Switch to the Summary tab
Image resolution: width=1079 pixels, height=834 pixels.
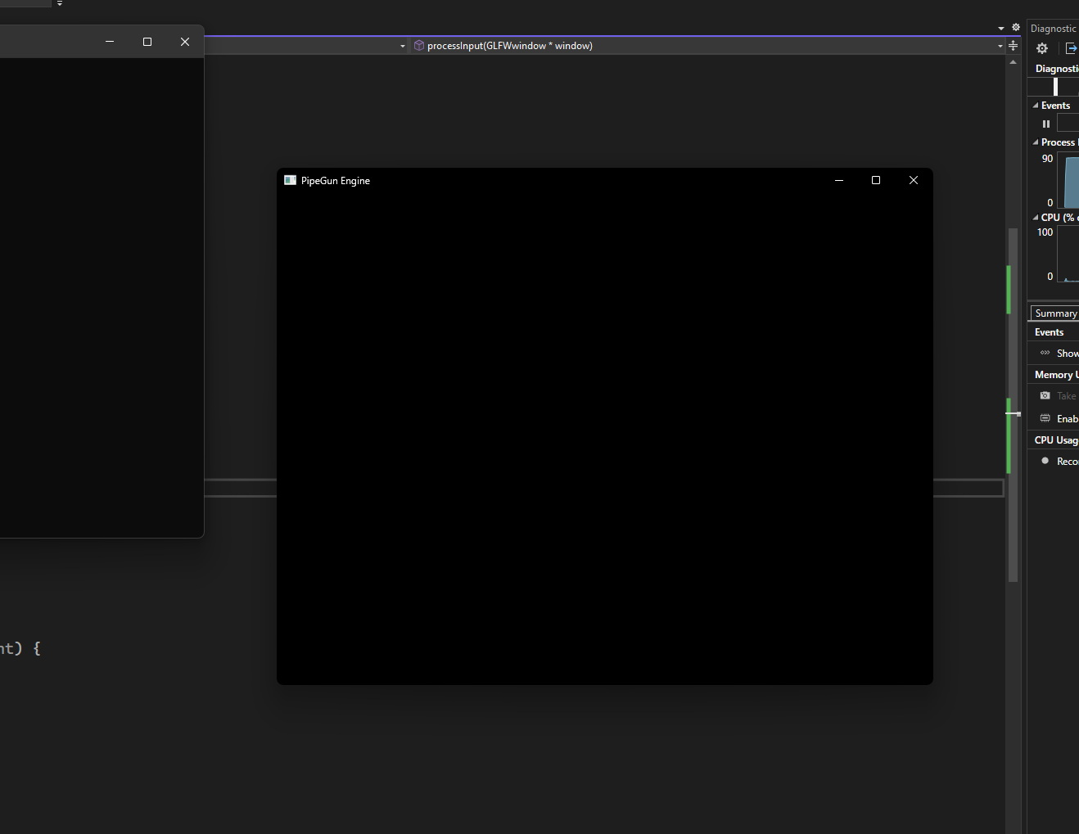pyautogui.click(x=1055, y=313)
